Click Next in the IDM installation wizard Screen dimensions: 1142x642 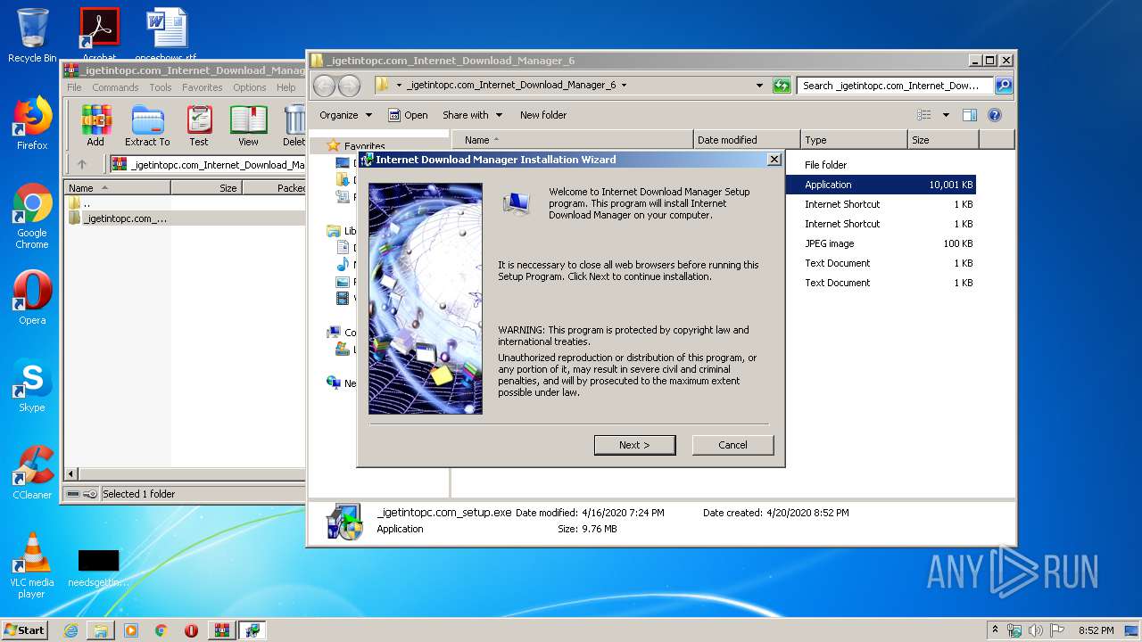[634, 445]
